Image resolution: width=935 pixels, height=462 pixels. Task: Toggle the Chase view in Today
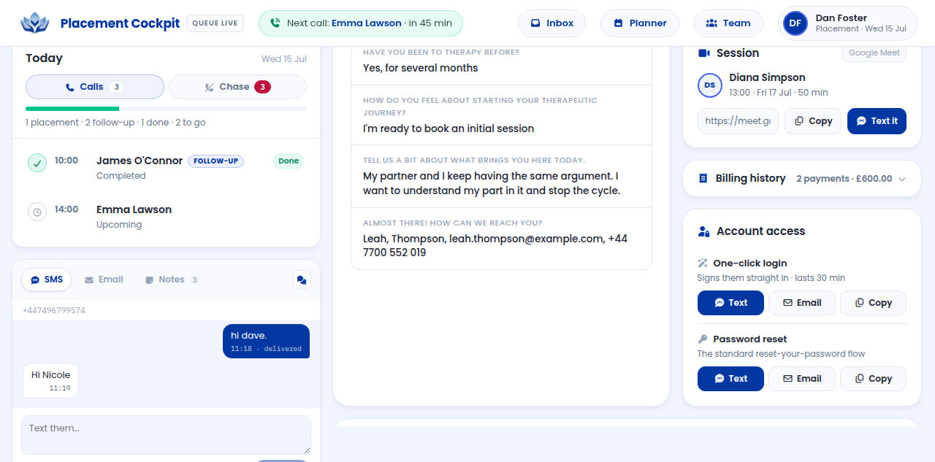click(x=237, y=87)
